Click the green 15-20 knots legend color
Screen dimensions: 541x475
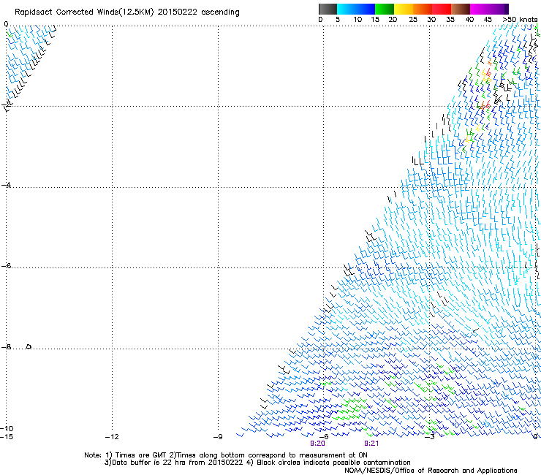pyautogui.click(x=385, y=9)
